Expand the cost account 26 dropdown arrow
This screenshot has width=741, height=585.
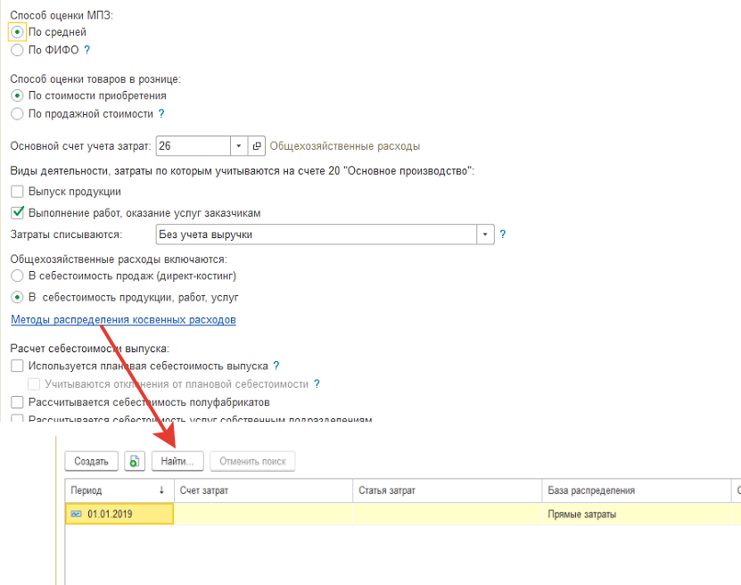(239, 146)
